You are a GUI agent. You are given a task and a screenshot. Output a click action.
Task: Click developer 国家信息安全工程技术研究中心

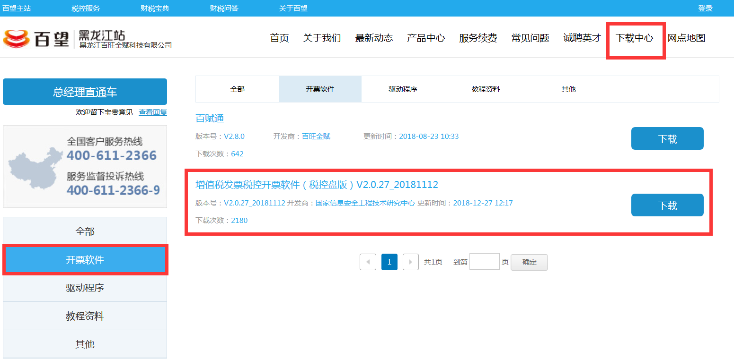pyautogui.click(x=365, y=203)
